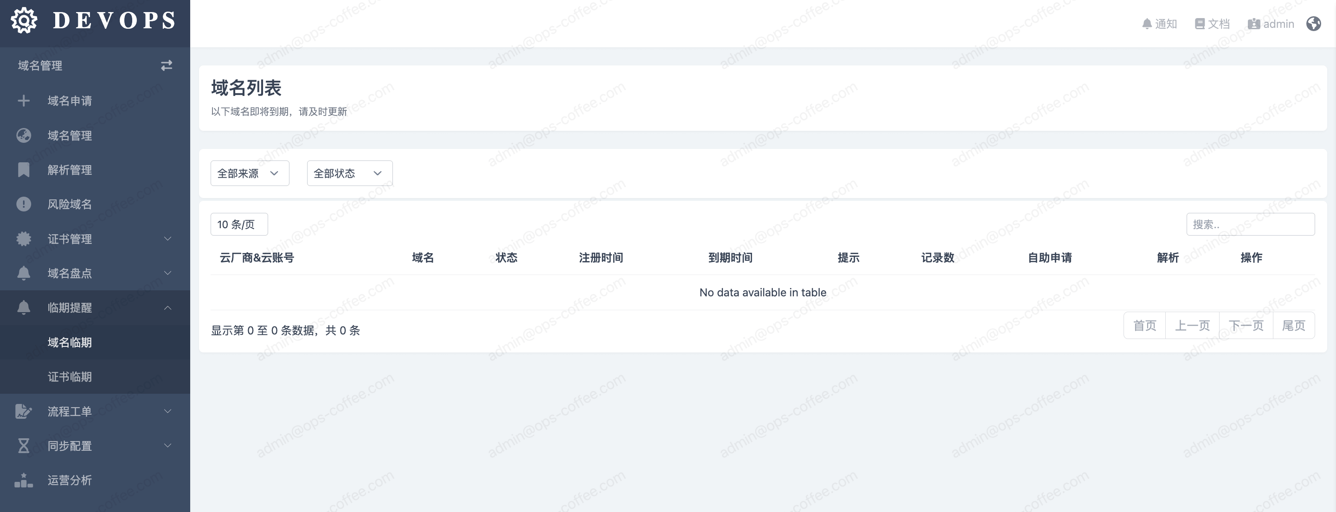The width and height of the screenshot is (1336, 512).
Task: Click the DEVOPS gear logo
Action: tap(24, 21)
